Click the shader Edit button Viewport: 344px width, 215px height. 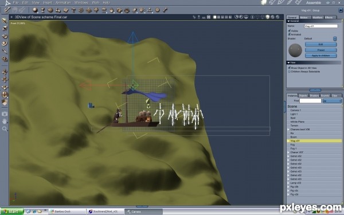tap(320, 44)
